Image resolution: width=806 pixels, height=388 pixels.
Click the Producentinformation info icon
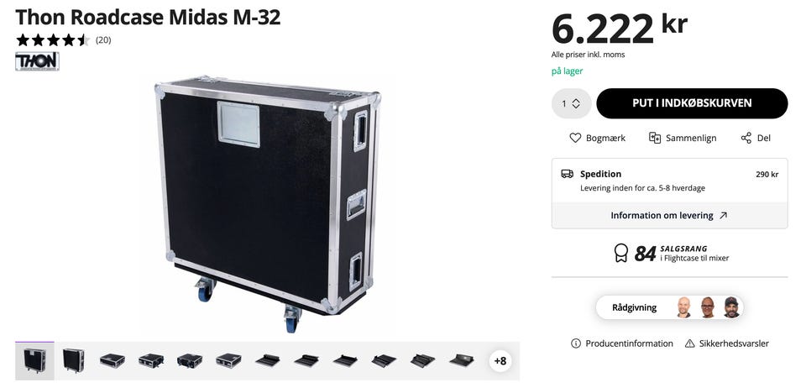pyautogui.click(x=576, y=343)
